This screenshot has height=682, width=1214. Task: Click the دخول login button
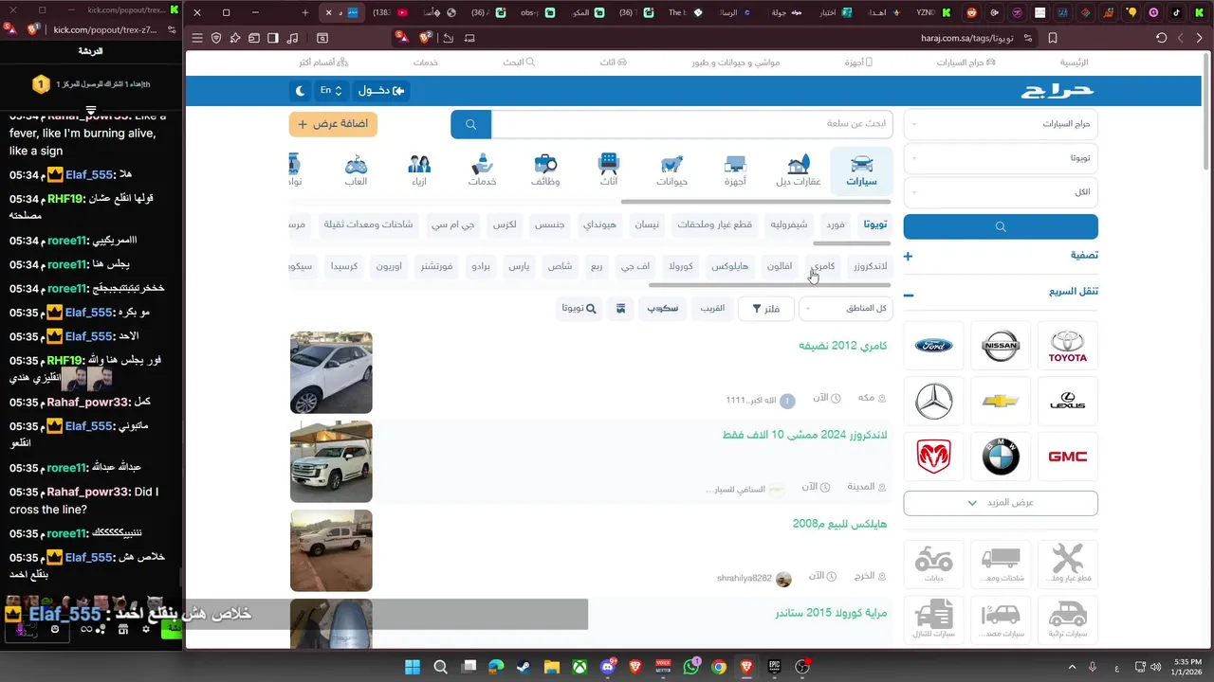(381, 90)
